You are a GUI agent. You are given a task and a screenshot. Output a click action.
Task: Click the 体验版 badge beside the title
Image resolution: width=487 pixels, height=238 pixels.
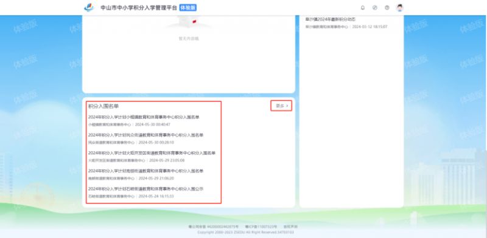pos(188,8)
